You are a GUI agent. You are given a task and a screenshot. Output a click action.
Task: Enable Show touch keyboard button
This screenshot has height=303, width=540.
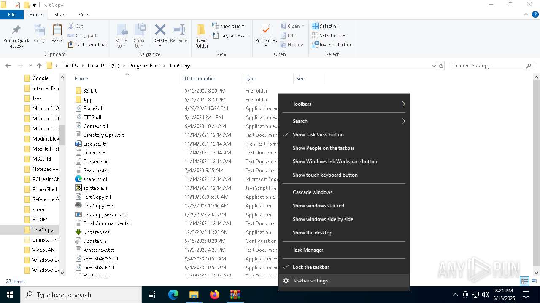pyautogui.click(x=344, y=175)
